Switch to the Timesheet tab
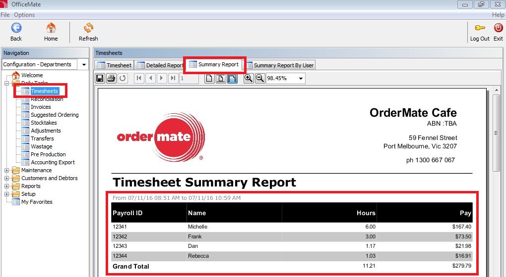506x277 pixels. pos(114,65)
